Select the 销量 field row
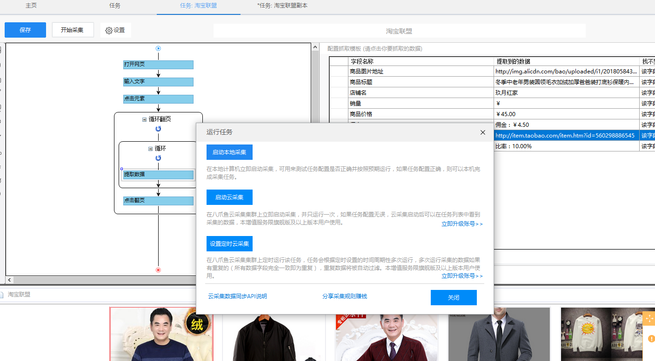Image resolution: width=655 pixels, height=361 pixels. pos(421,104)
